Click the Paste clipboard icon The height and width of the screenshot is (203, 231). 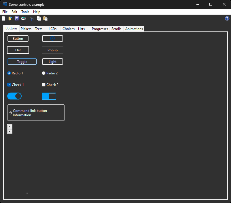coord(45,18)
